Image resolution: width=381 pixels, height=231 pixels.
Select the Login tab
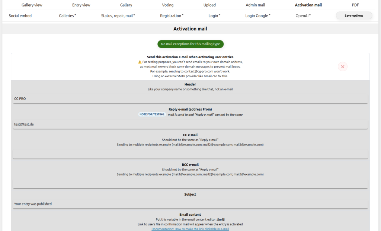pos(214,16)
